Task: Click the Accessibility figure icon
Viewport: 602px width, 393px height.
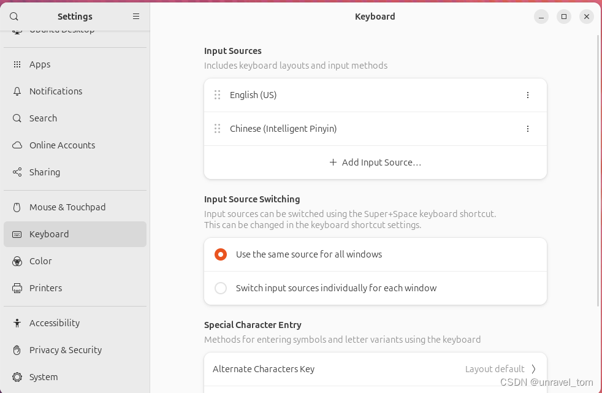Action: tap(17, 323)
